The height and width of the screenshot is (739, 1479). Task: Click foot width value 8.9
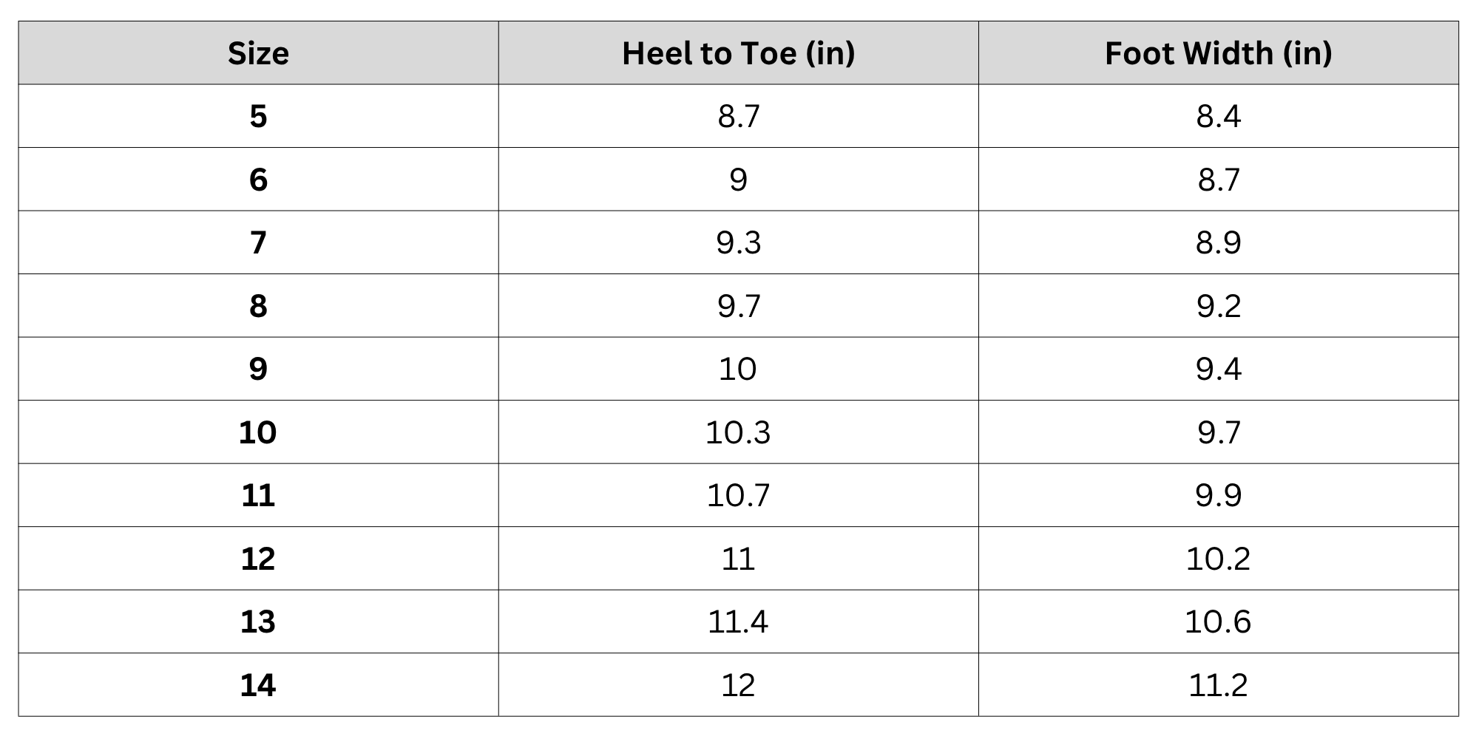[1218, 242]
